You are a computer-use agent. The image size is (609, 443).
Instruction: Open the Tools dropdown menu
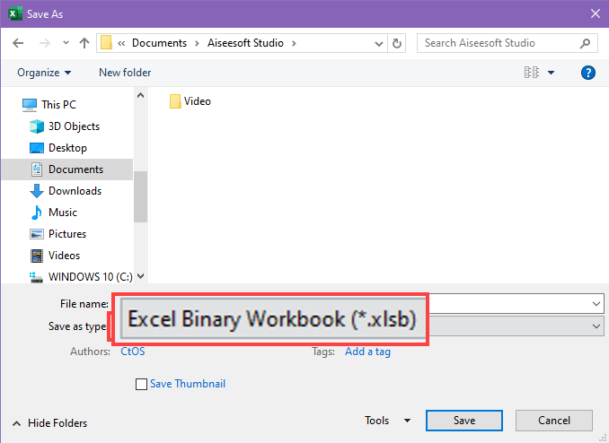coord(387,421)
